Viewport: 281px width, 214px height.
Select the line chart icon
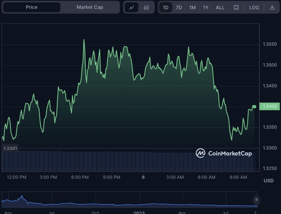[x=132, y=7]
